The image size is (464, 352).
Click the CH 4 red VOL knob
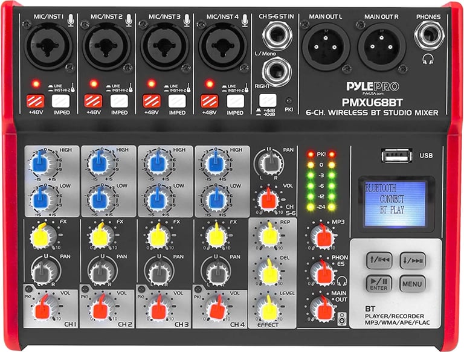coord(216,308)
